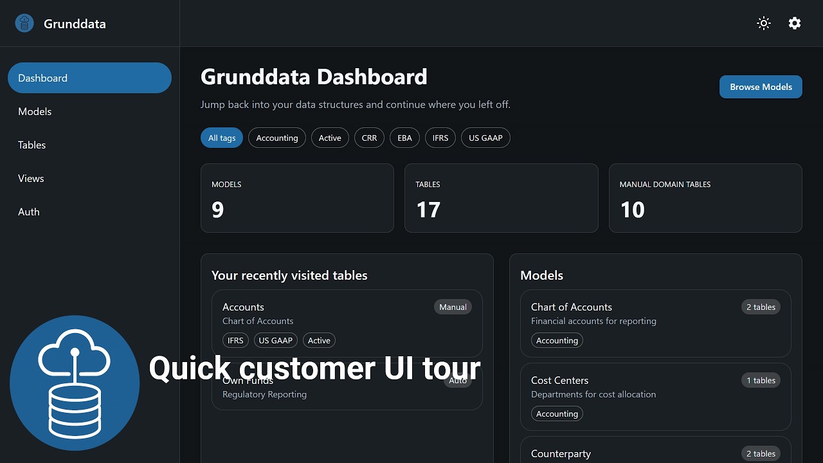Toggle the EBA tag filter
The width and height of the screenshot is (823, 463).
pos(405,138)
